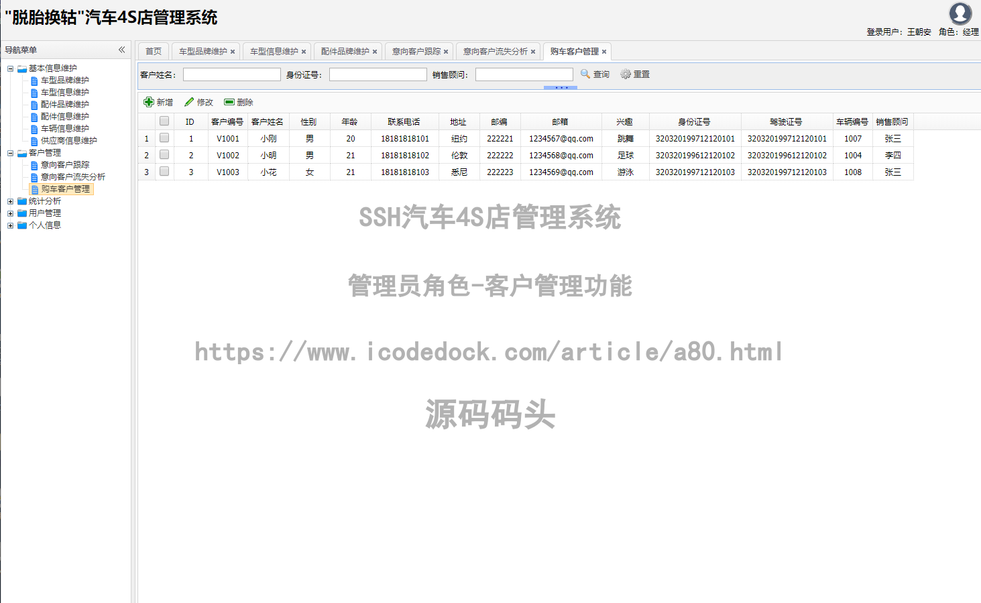Check the select-all checkbox in table header
This screenshot has width=981, height=603.
coord(164,121)
